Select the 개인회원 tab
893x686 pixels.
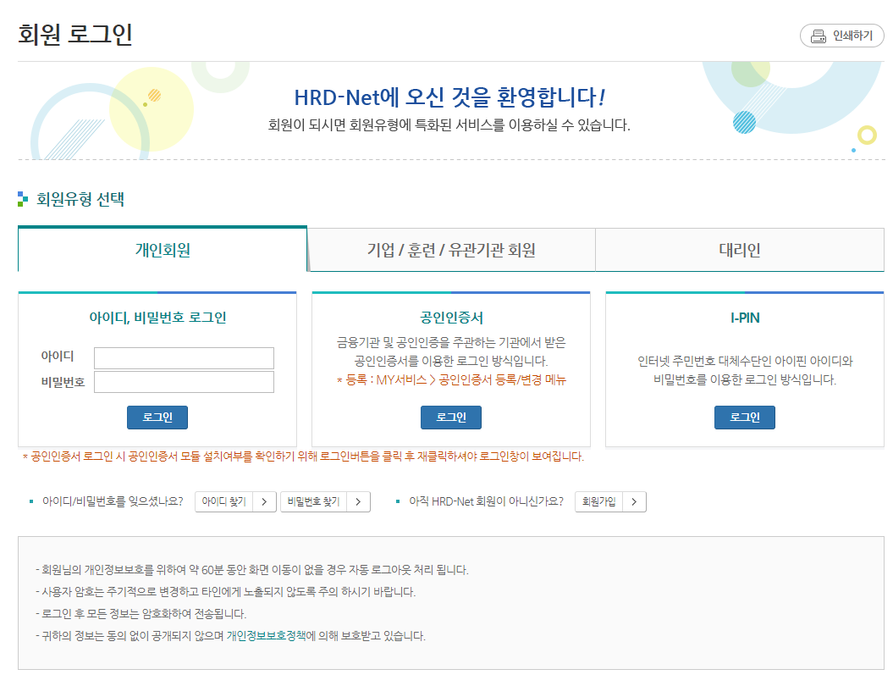[163, 250]
